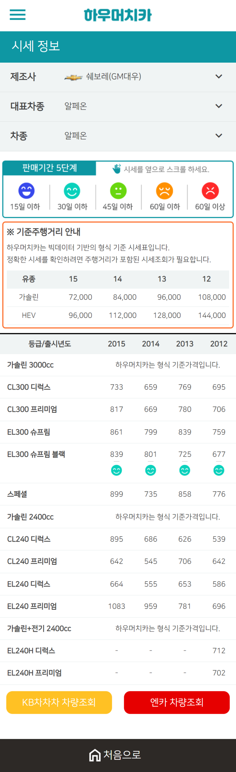The width and height of the screenshot is (236, 772).
Task: Click the 등급/출시년도 column header
Action: pyautogui.click(x=50, y=344)
